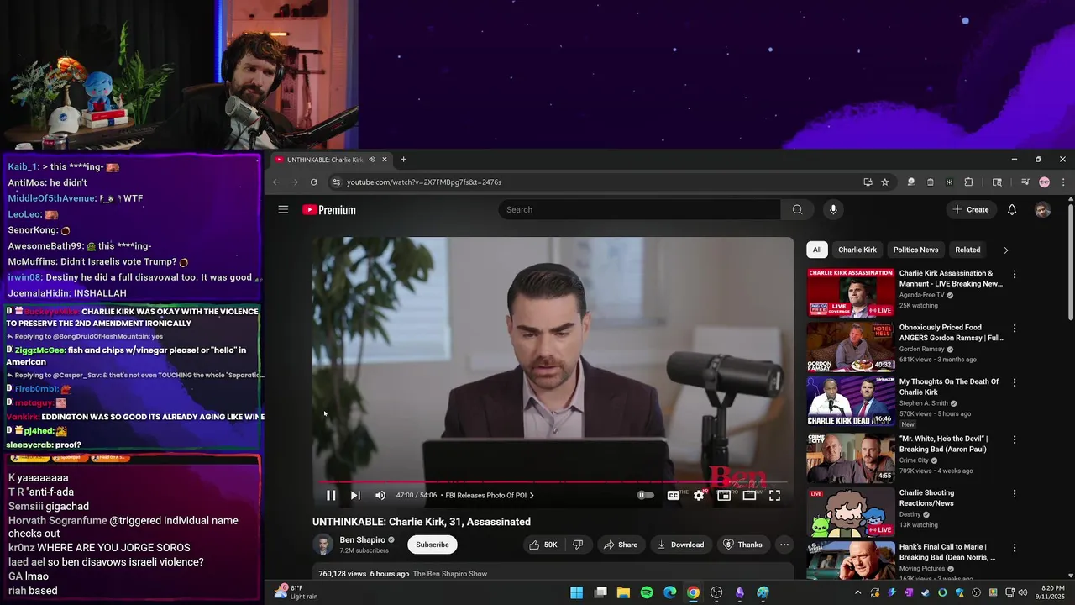This screenshot has height=605, width=1075.
Task: Open the Ben Shapiro channel name link
Action: (x=362, y=540)
